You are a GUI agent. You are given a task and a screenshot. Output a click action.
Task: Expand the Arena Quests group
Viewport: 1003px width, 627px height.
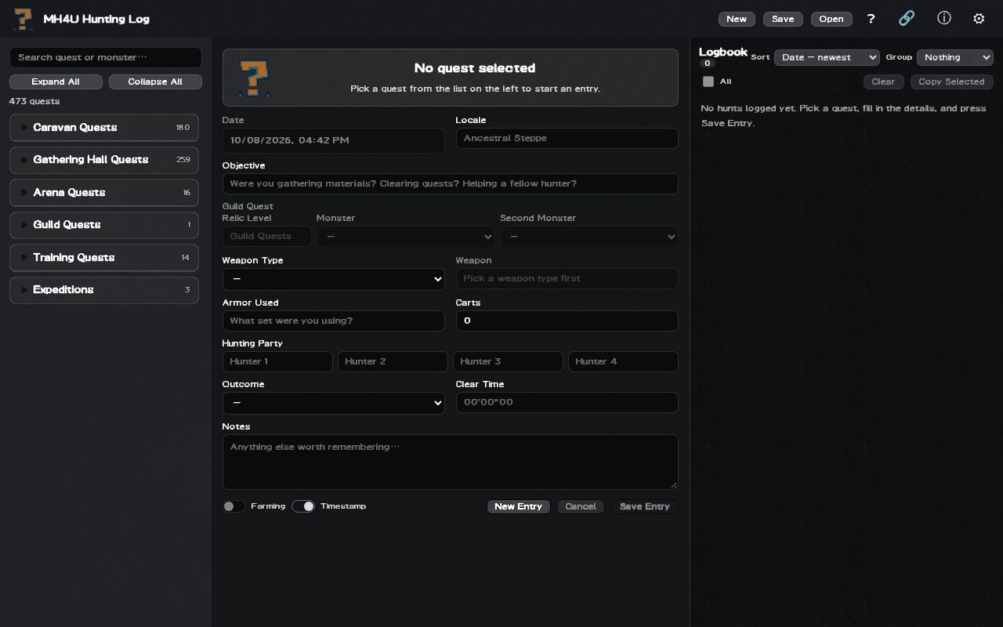104,193
